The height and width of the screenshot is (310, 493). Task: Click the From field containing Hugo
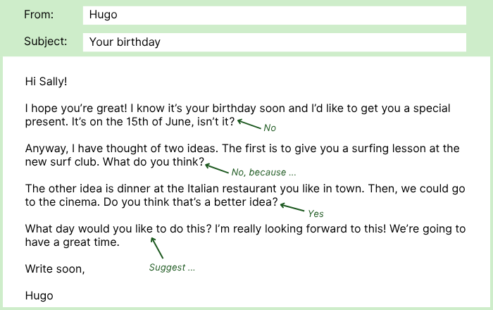point(274,15)
